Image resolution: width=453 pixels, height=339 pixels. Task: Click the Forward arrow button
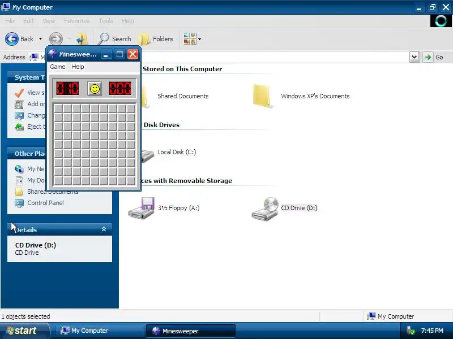pyautogui.click(x=55, y=38)
